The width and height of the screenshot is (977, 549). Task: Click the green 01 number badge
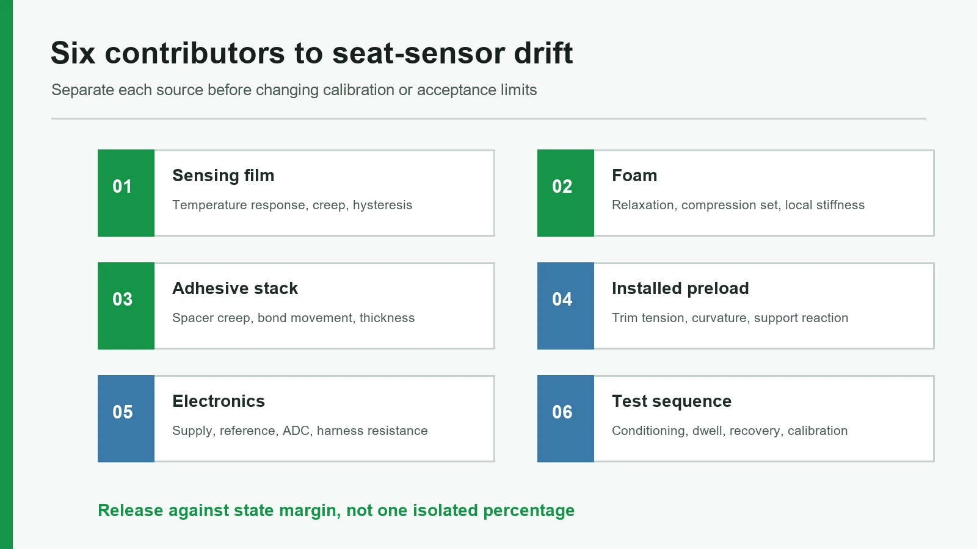126,193
